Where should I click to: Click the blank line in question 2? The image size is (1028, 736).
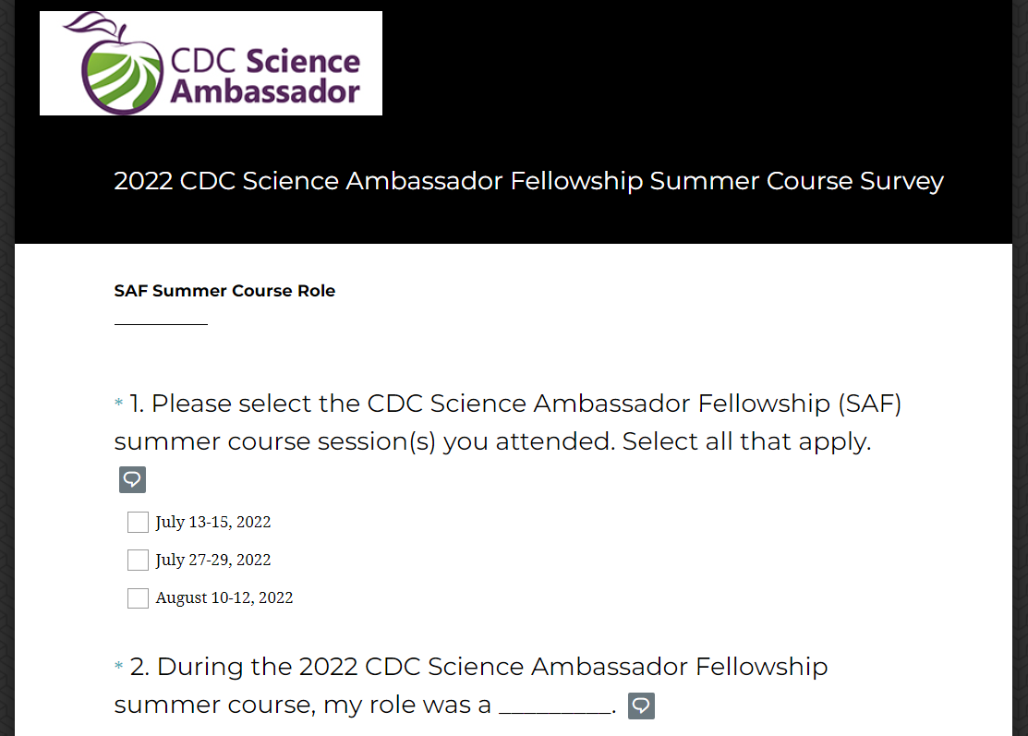pyautogui.click(x=554, y=709)
